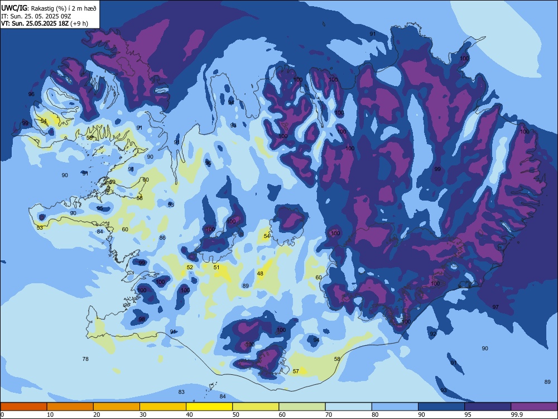Image resolution: width=558 pixels, height=419 pixels.
Task: Click the humidity value '53' on the western peninsula
Action: 40,228
